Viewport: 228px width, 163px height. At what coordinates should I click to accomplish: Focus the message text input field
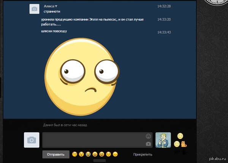[x=93, y=140]
